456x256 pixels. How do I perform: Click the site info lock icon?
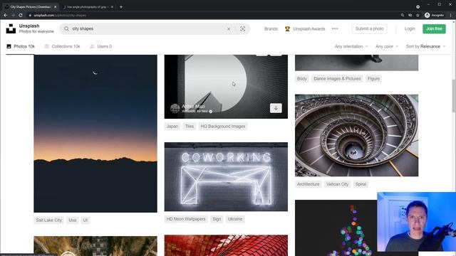click(x=30, y=15)
